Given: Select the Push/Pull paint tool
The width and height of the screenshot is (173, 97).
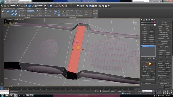Looking at the screenshot, I should click(64, 13).
